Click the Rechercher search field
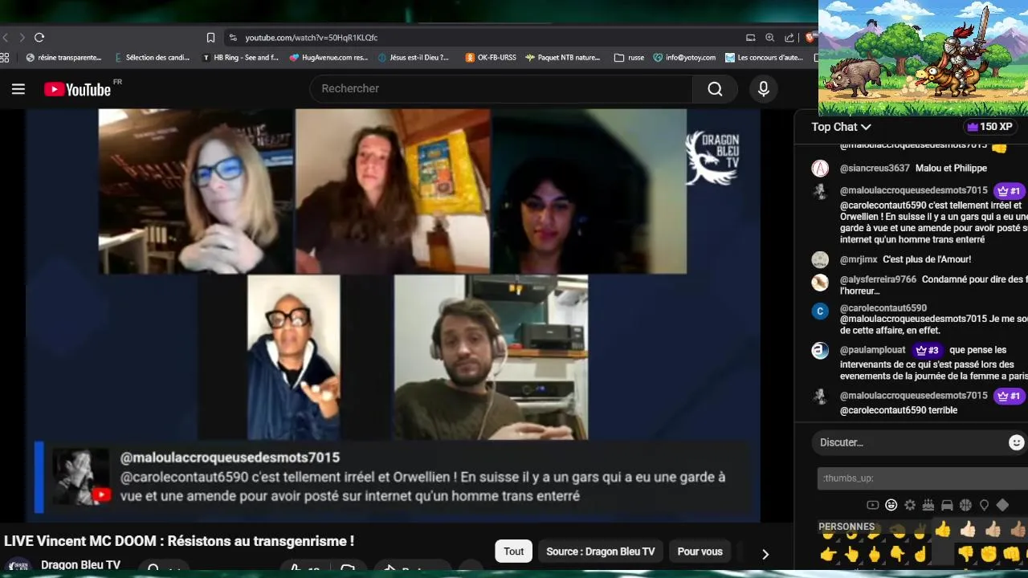Viewport: 1028px width, 578px height. tap(501, 89)
